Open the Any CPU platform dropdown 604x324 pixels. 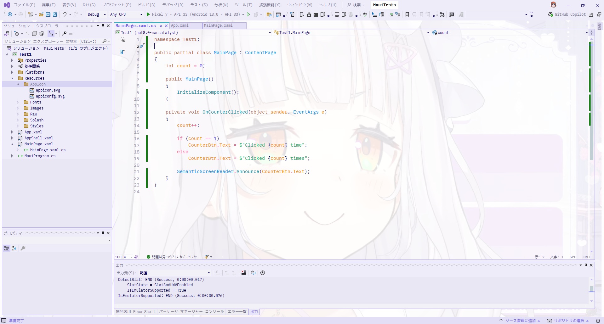(126, 14)
